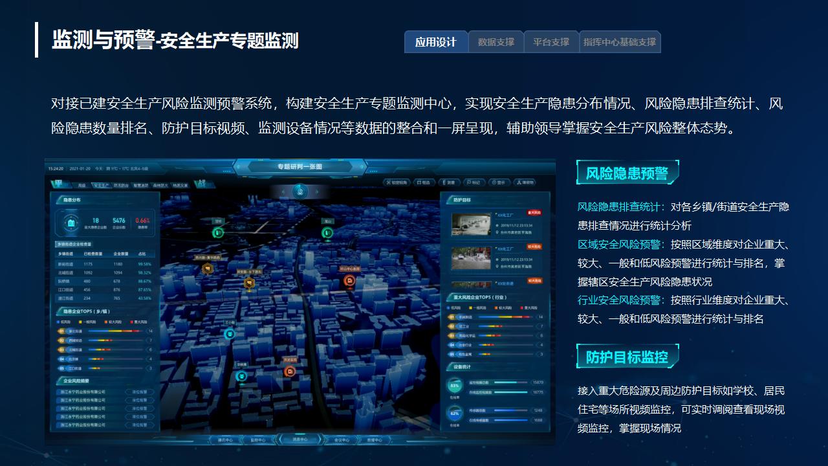Screen dimensions: 828x466
Task: Click the green map marker left of 龙山
Action: tap(218, 232)
